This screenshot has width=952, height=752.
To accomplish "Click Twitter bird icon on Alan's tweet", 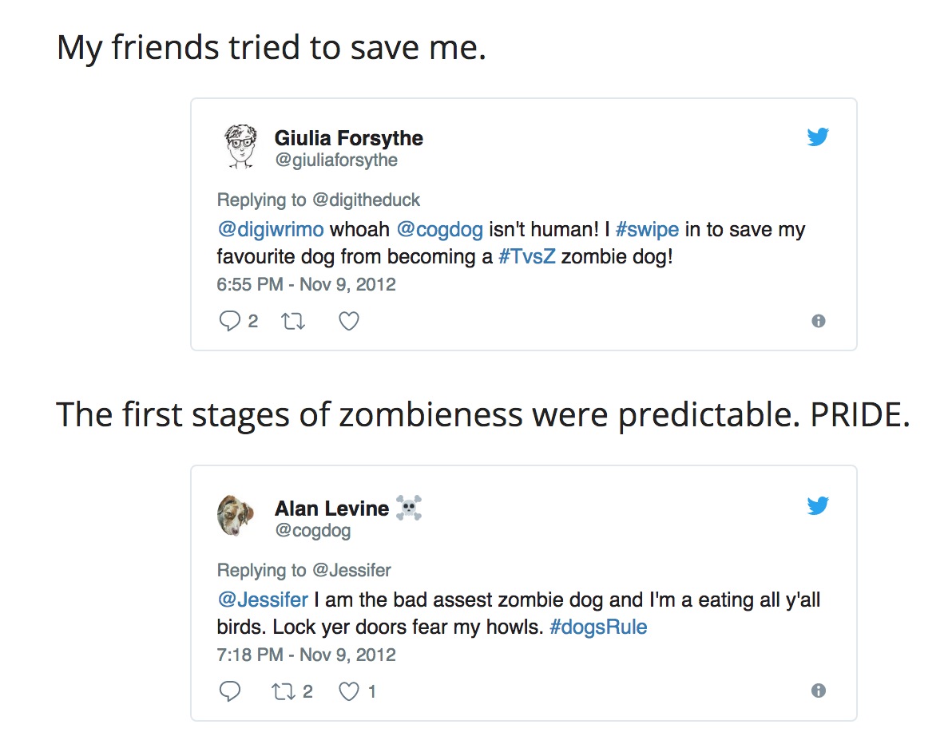I will coord(818,506).
